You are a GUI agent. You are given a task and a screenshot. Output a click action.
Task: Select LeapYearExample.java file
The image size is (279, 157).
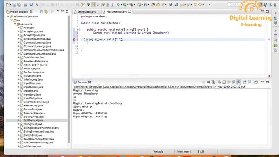coord(37,102)
